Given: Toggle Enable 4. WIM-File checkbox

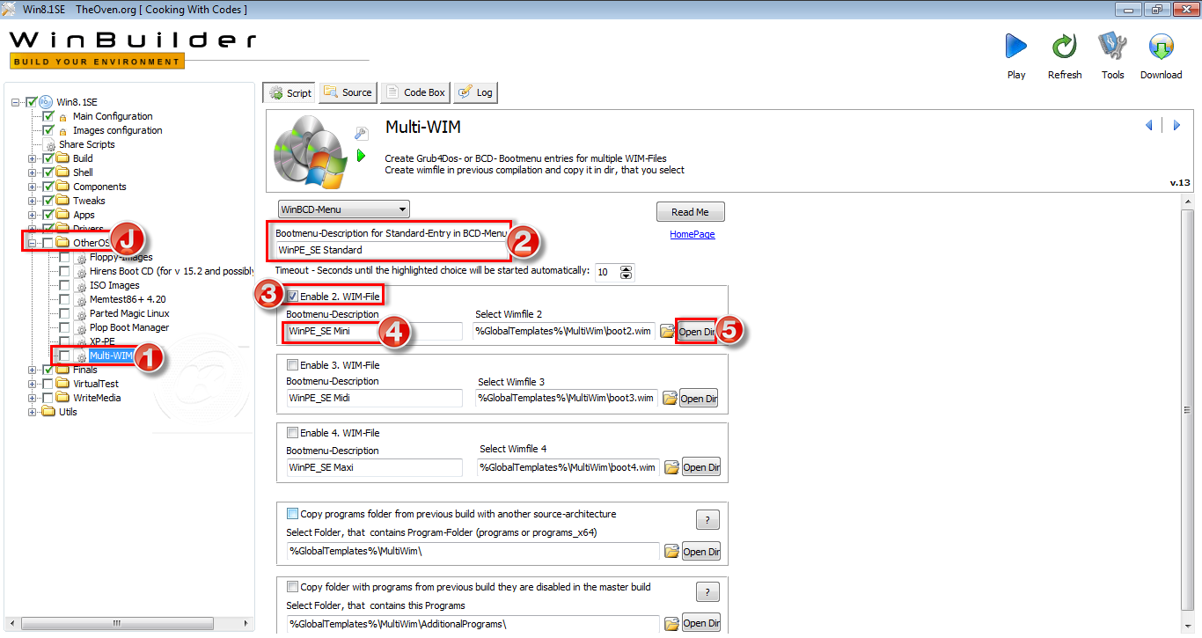Looking at the screenshot, I should pos(293,433).
